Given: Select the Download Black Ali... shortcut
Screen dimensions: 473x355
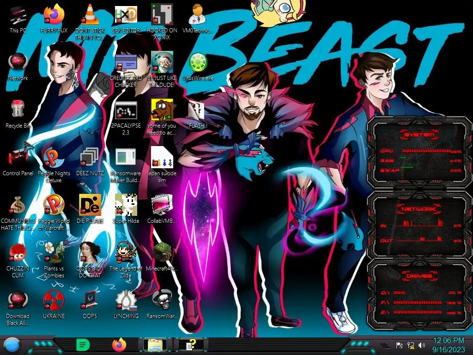Looking at the screenshot, I should click(18, 308).
